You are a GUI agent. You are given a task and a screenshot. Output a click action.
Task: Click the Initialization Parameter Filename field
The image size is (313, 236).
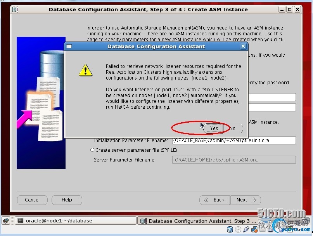pyautogui.click(x=234, y=140)
